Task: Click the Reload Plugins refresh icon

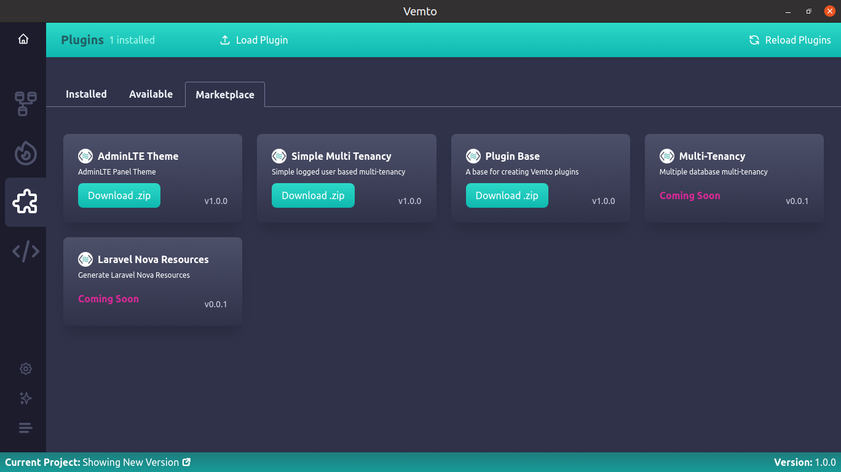Action: coord(754,39)
